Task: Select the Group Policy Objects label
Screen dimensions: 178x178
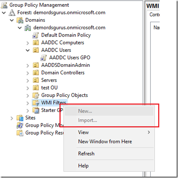Action: tap(65, 95)
